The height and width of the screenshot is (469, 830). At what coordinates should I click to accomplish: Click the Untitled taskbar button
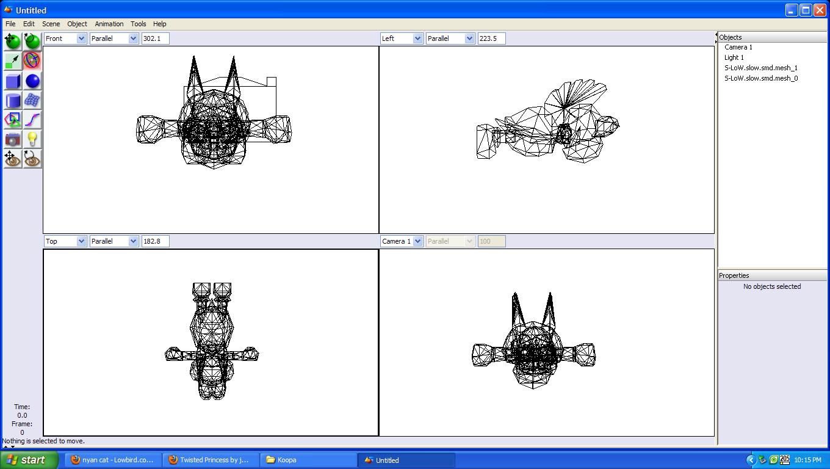(x=406, y=460)
